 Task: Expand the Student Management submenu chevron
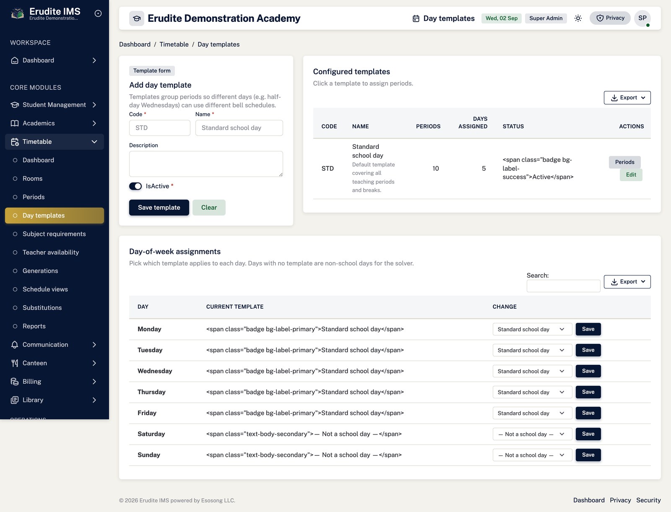click(x=94, y=105)
